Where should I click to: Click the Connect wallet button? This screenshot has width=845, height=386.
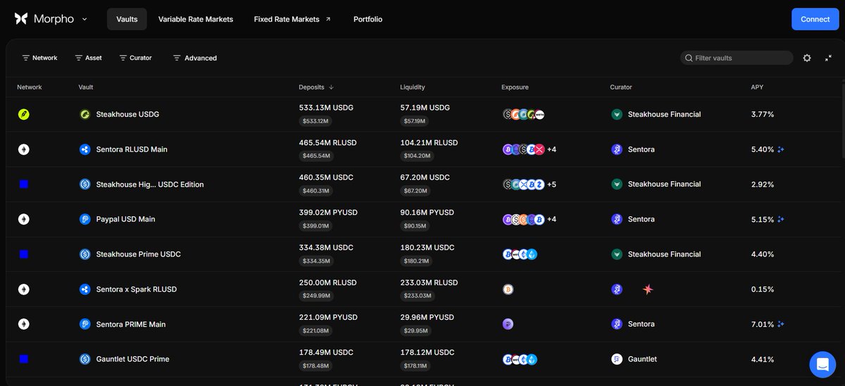815,19
